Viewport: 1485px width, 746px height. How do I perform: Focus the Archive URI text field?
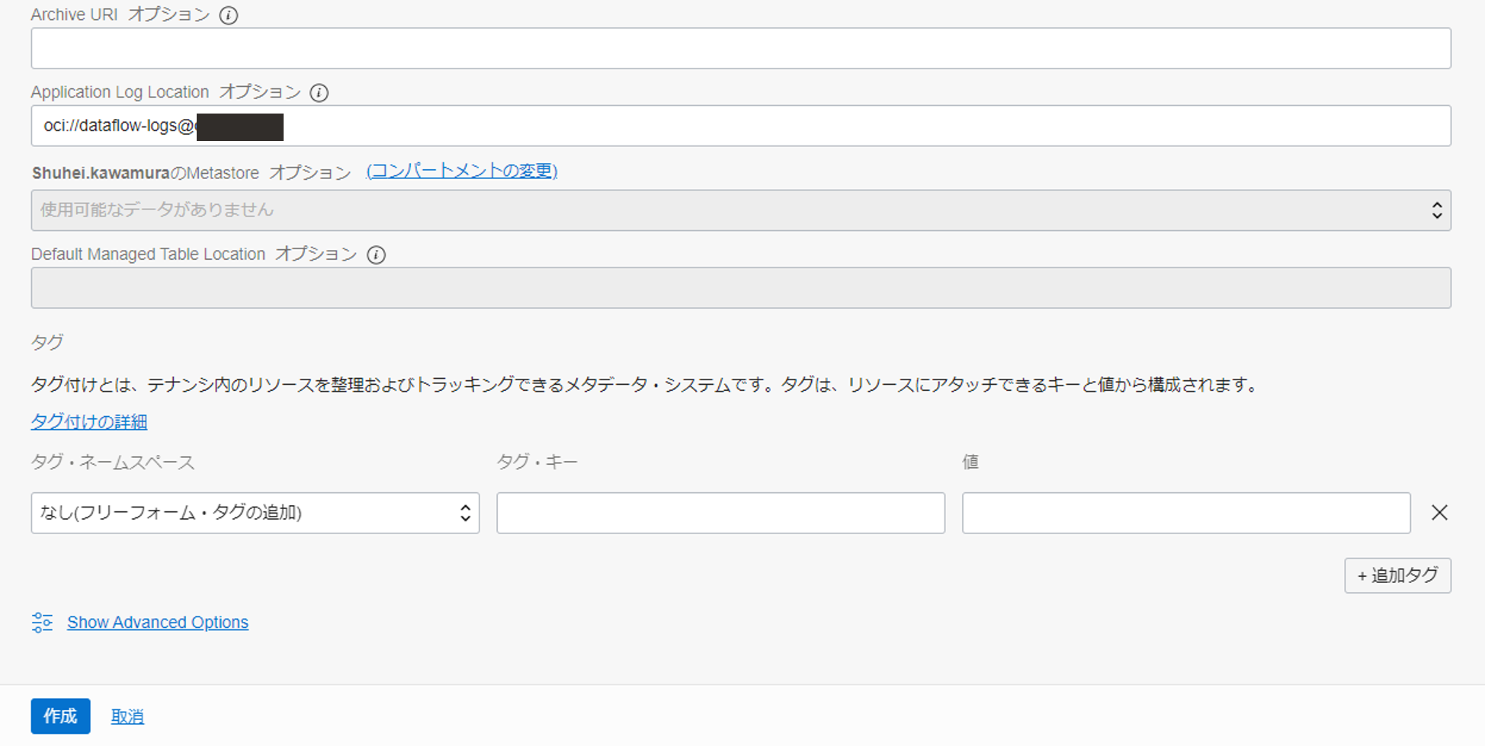[740, 49]
